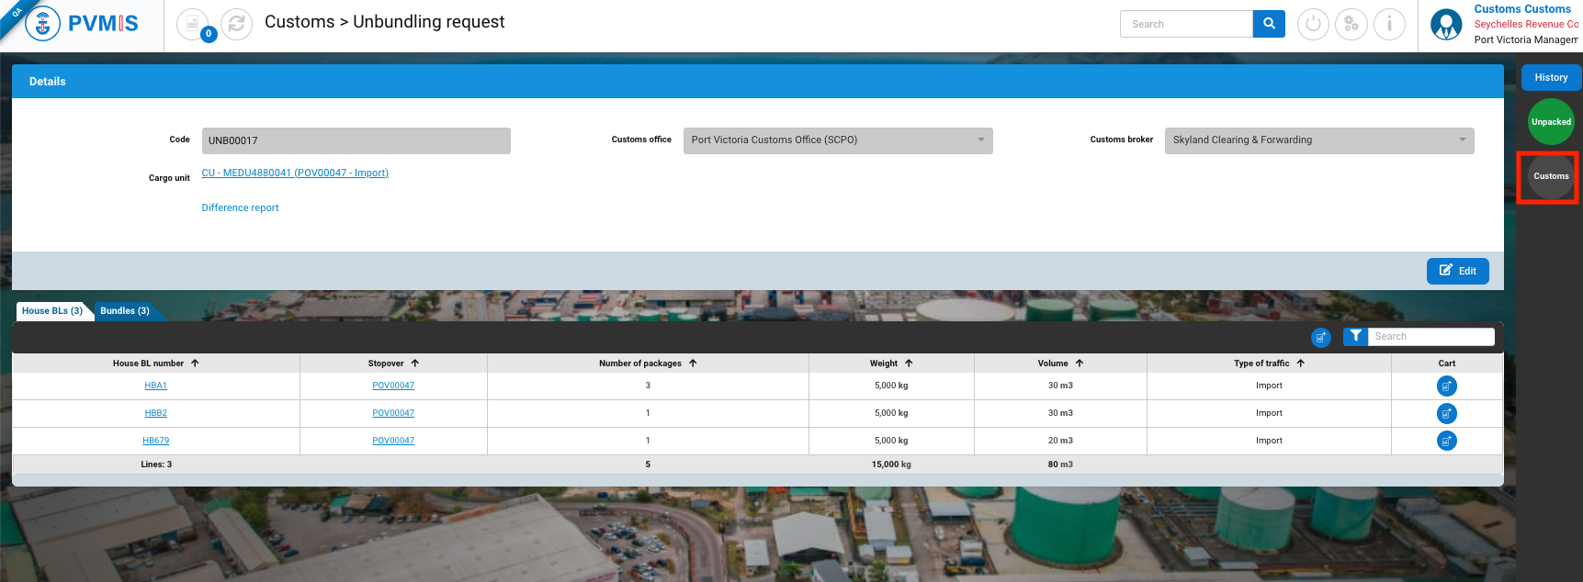
Task: Open cargo unit CU - MEDU4880041 link
Action: 295,173
